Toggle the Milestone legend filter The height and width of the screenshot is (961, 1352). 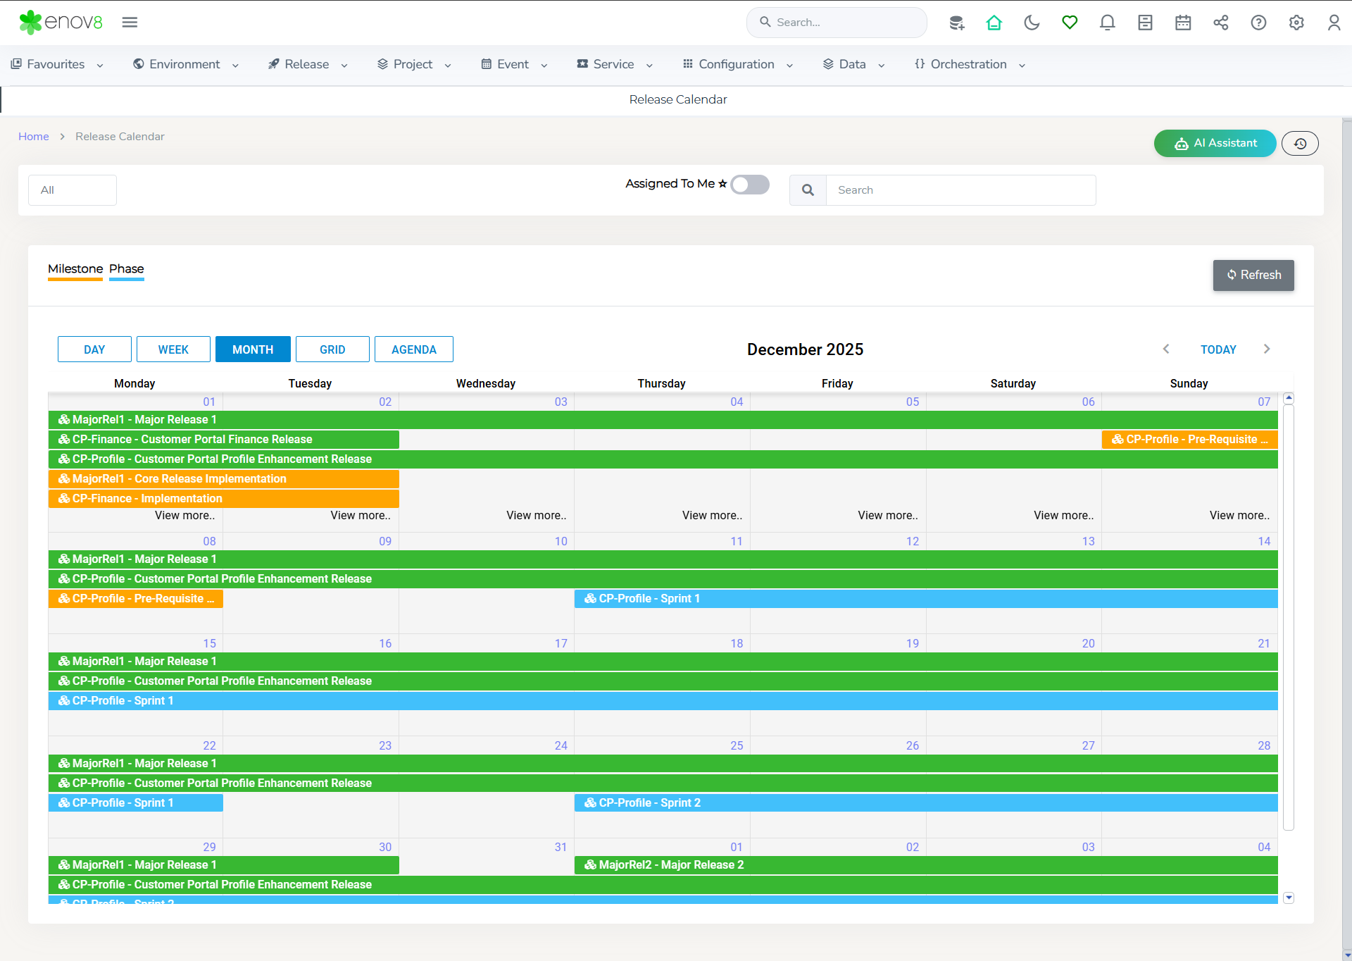[x=75, y=269]
